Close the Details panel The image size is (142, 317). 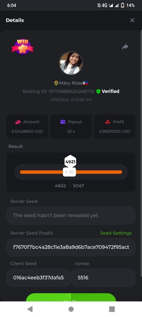pyautogui.click(x=132, y=20)
